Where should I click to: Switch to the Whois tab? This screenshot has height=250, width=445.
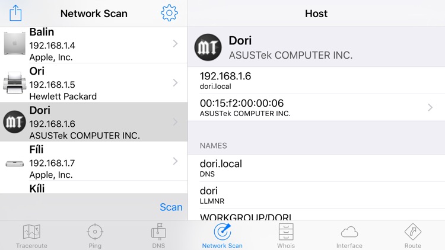(x=286, y=236)
